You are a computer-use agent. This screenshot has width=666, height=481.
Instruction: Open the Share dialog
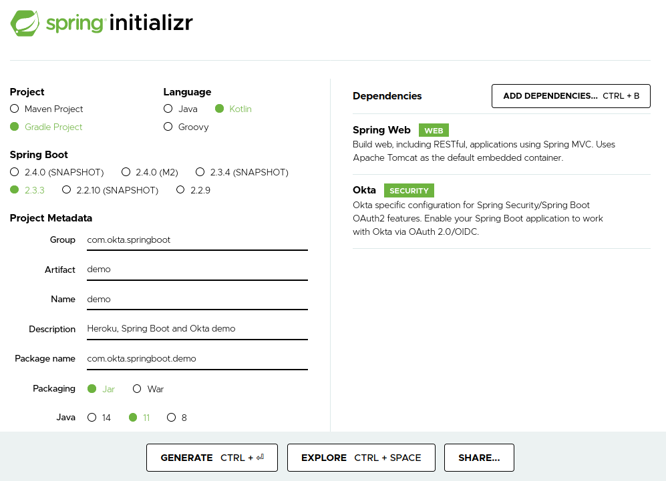[x=479, y=458]
